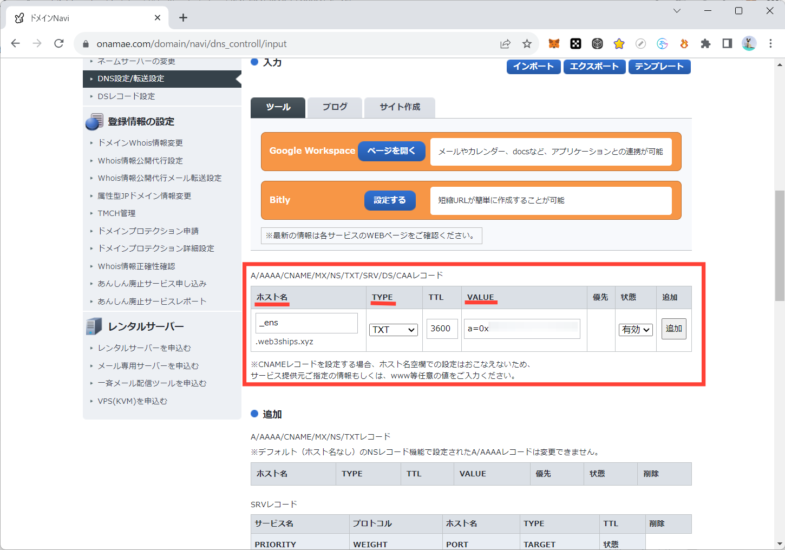The height and width of the screenshot is (550, 785).
Task: Click the reload page icon
Action: (59, 44)
